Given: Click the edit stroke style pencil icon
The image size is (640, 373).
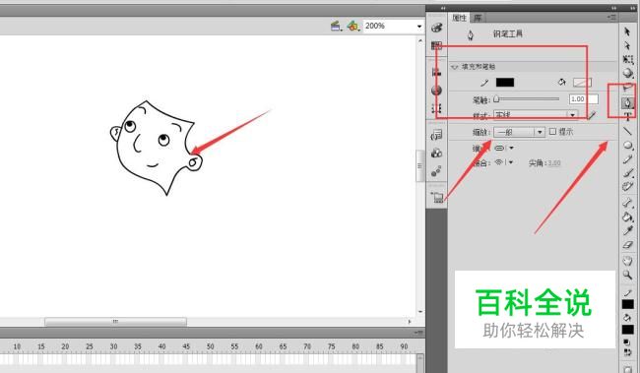Looking at the screenshot, I should click(592, 115).
